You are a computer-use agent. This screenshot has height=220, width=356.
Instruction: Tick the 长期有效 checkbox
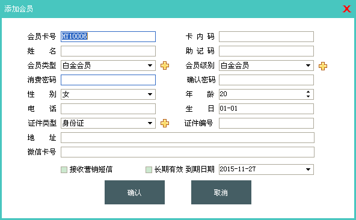click(x=149, y=170)
